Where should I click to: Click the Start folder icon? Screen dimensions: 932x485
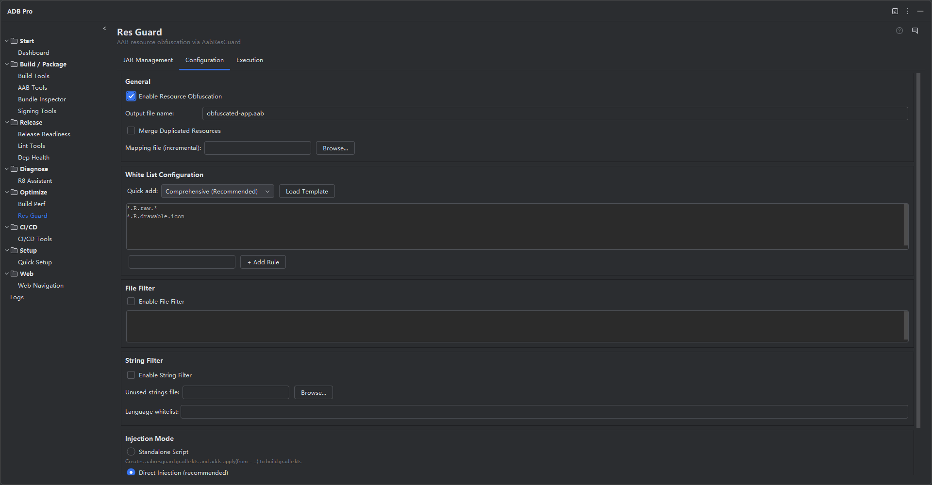(14, 41)
